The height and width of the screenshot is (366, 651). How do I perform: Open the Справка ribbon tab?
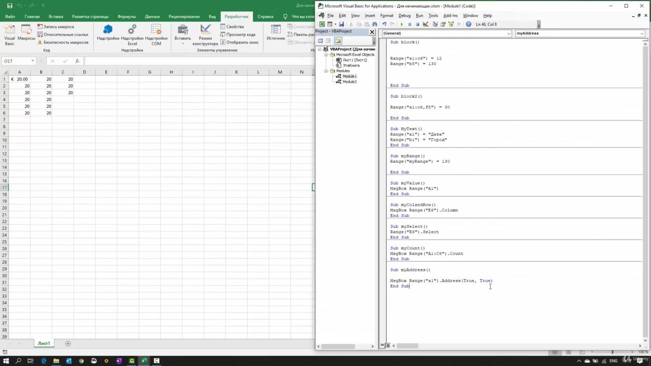click(265, 16)
